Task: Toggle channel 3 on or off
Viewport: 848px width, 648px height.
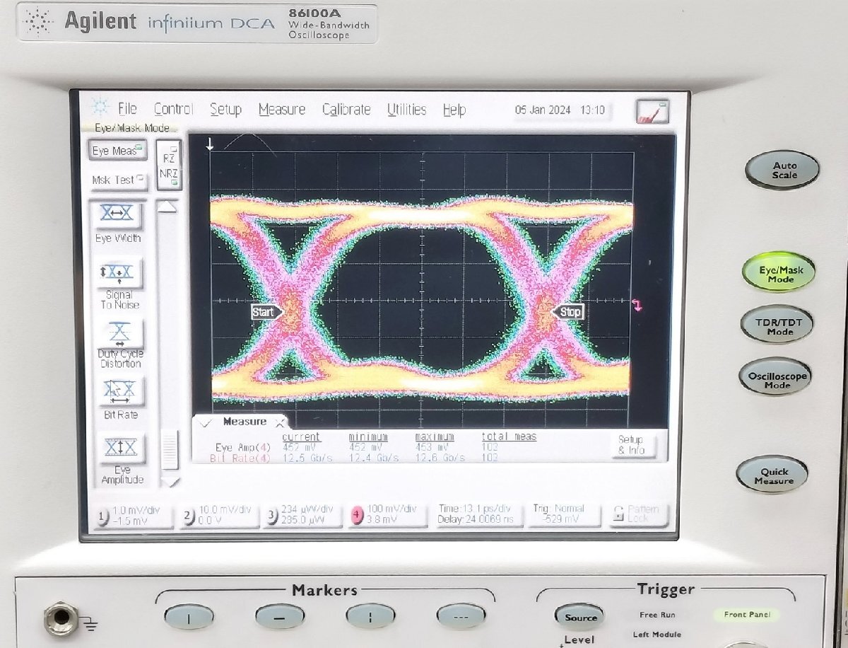Action: click(x=273, y=516)
